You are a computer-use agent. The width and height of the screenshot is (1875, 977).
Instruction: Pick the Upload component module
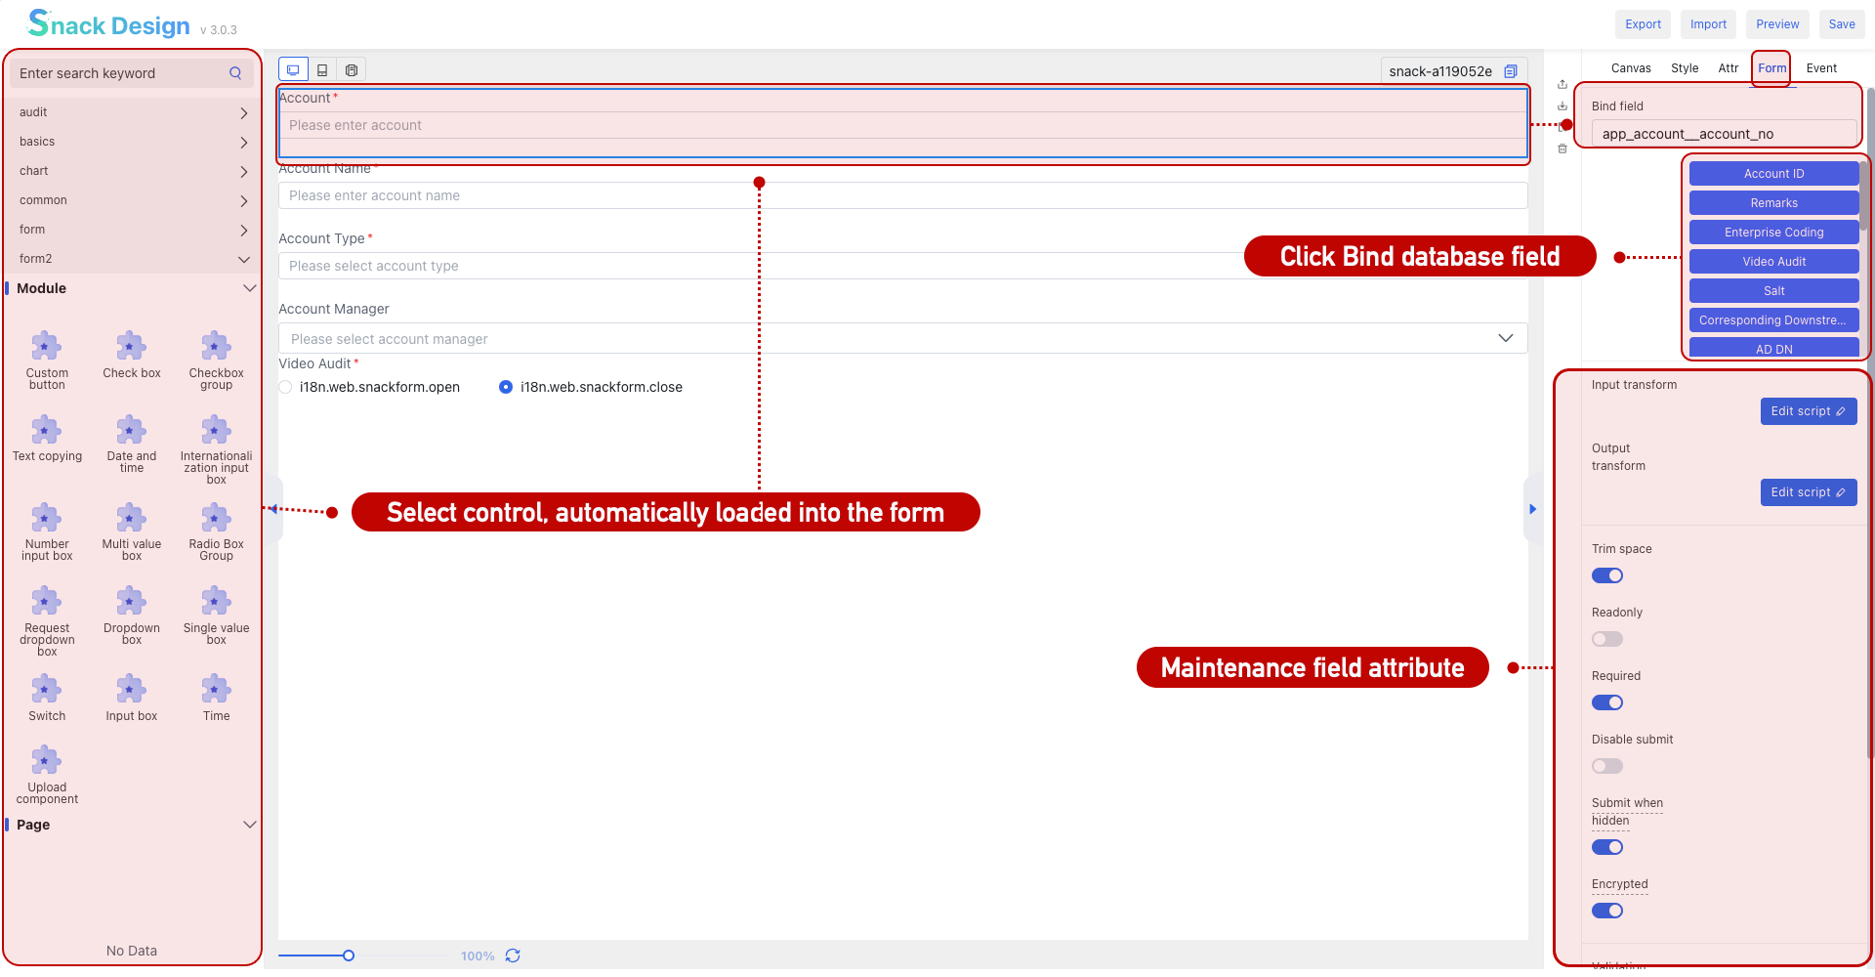47,776
